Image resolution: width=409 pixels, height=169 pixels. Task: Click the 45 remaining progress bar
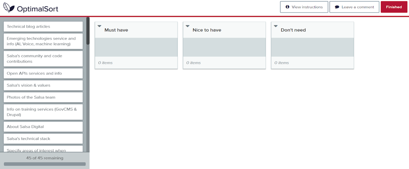point(44,164)
